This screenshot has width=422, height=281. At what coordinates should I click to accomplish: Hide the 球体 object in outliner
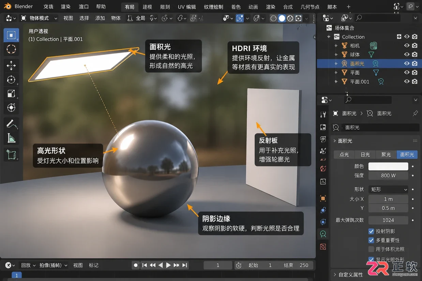click(407, 54)
